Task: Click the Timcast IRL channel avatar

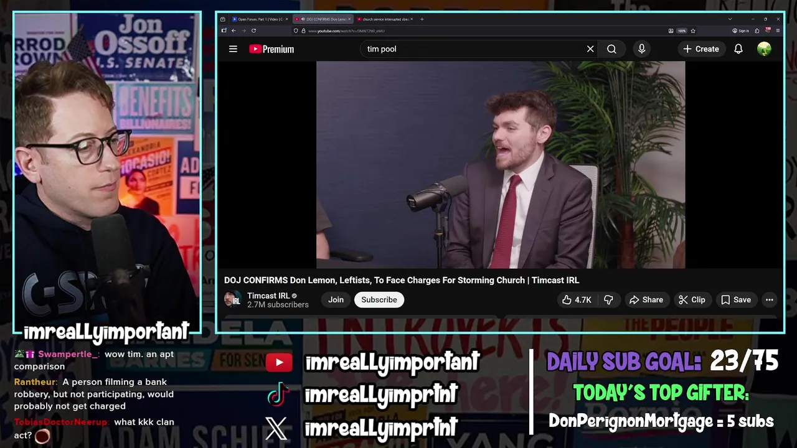Action: (x=233, y=300)
